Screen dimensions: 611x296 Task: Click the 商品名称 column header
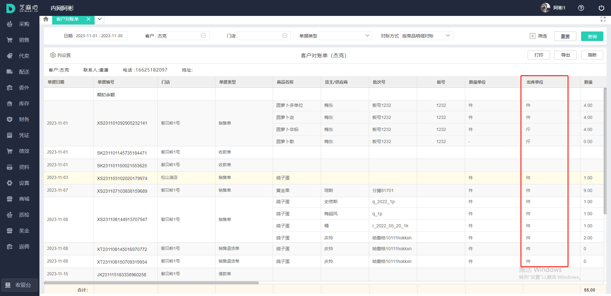[x=297, y=82]
